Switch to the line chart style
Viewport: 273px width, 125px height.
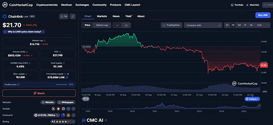(x=117, y=25)
